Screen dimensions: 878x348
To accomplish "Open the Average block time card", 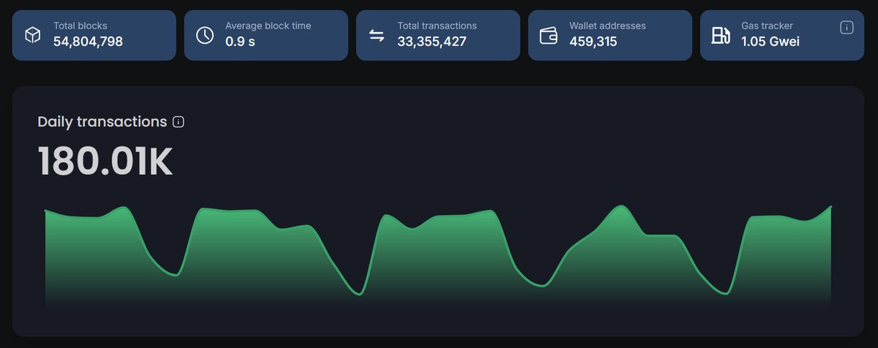I will [266, 35].
